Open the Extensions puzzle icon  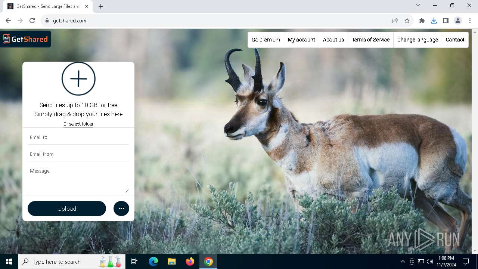tap(422, 21)
